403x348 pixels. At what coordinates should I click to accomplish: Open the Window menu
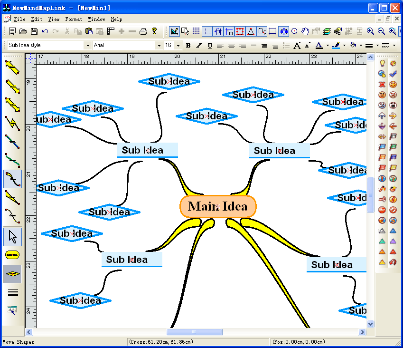96,19
